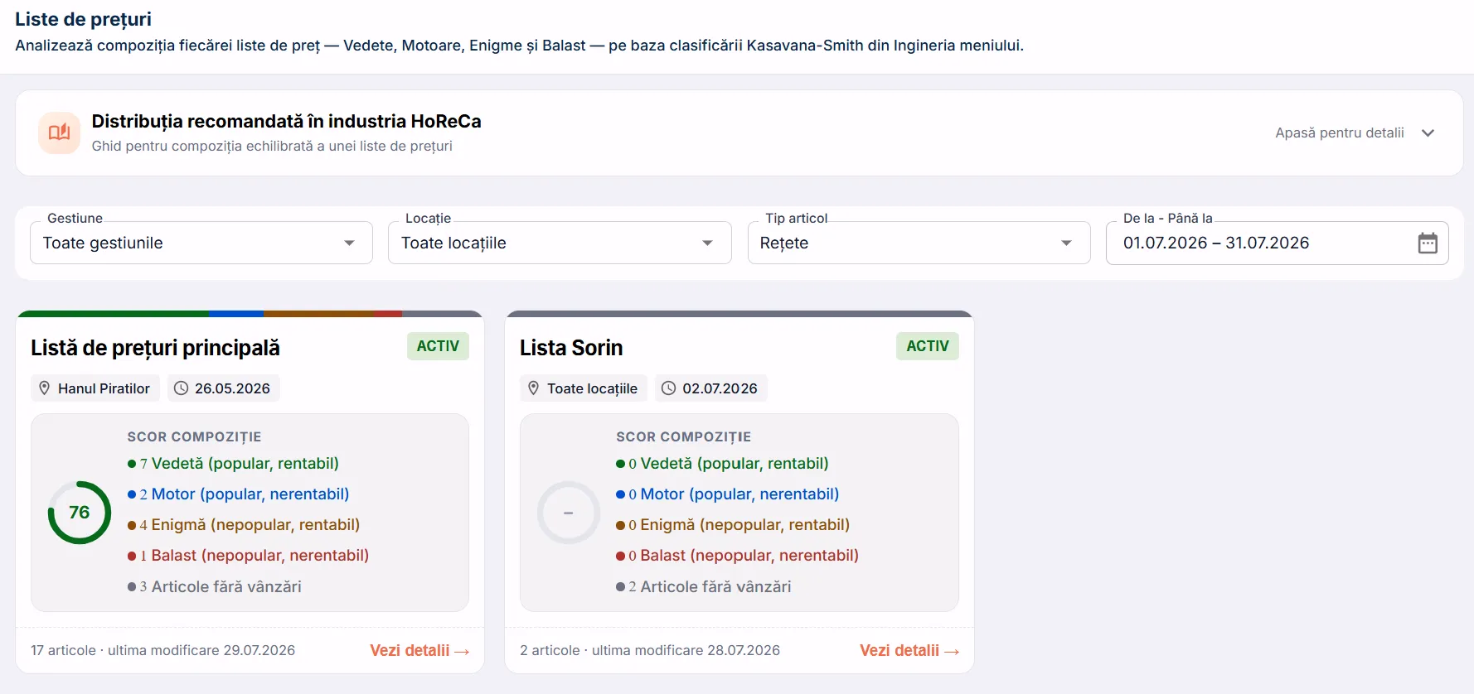
Task: Click 7 Vedetă (popular, rentabil)
Action: [233, 464]
